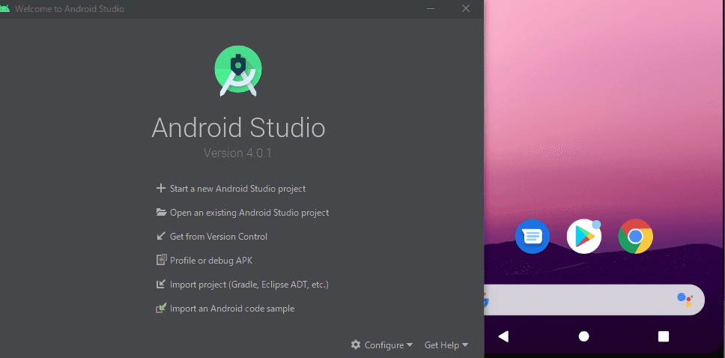Image resolution: width=725 pixels, height=358 pixels.
Task: Open the Messages app on emulator
Action: (533, 237)
